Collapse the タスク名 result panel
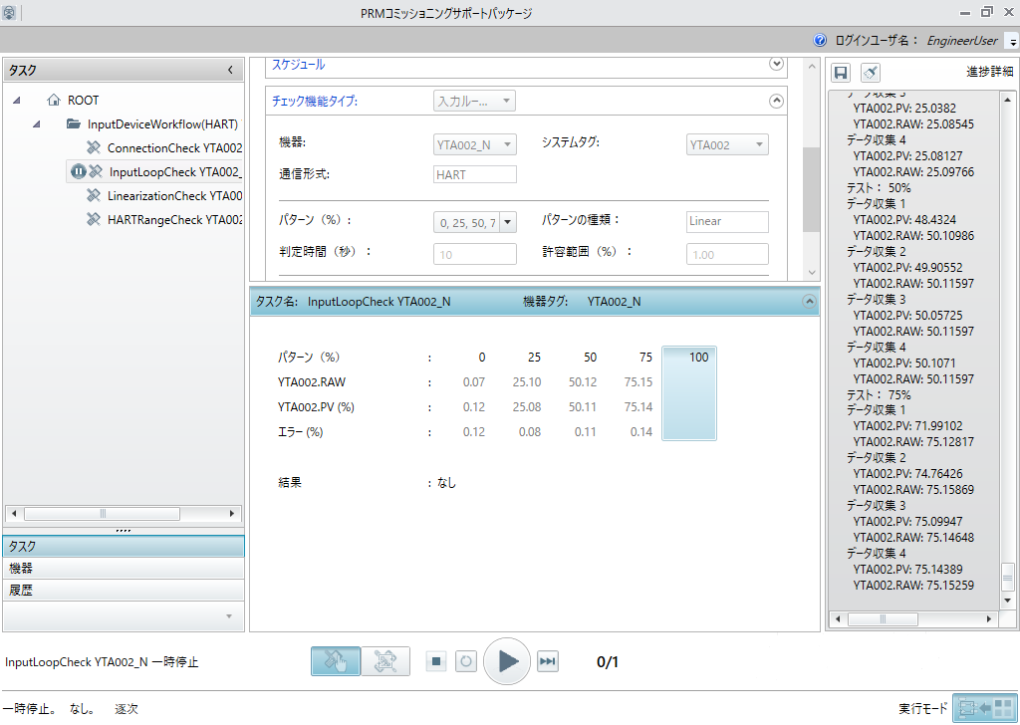The image size is (1020, 725). click(809, 301)
